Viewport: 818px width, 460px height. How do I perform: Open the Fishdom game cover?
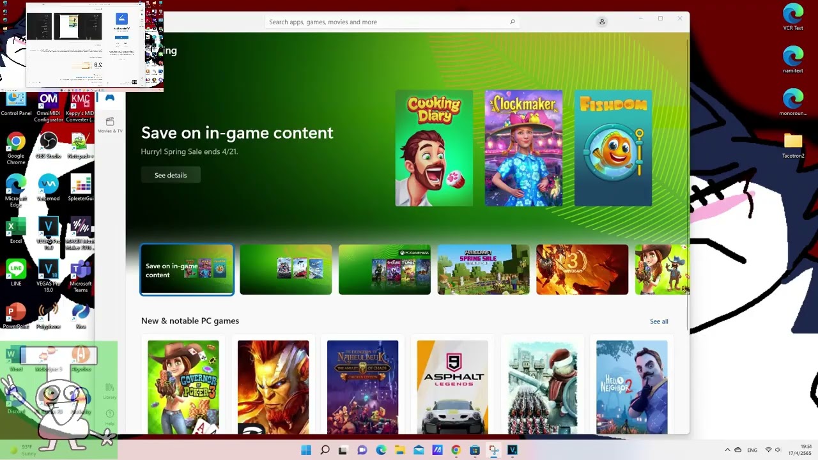click(613, 148)
